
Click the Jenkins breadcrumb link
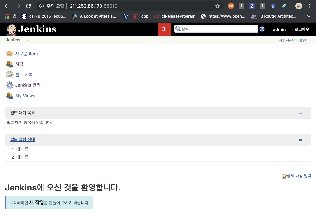13,40
